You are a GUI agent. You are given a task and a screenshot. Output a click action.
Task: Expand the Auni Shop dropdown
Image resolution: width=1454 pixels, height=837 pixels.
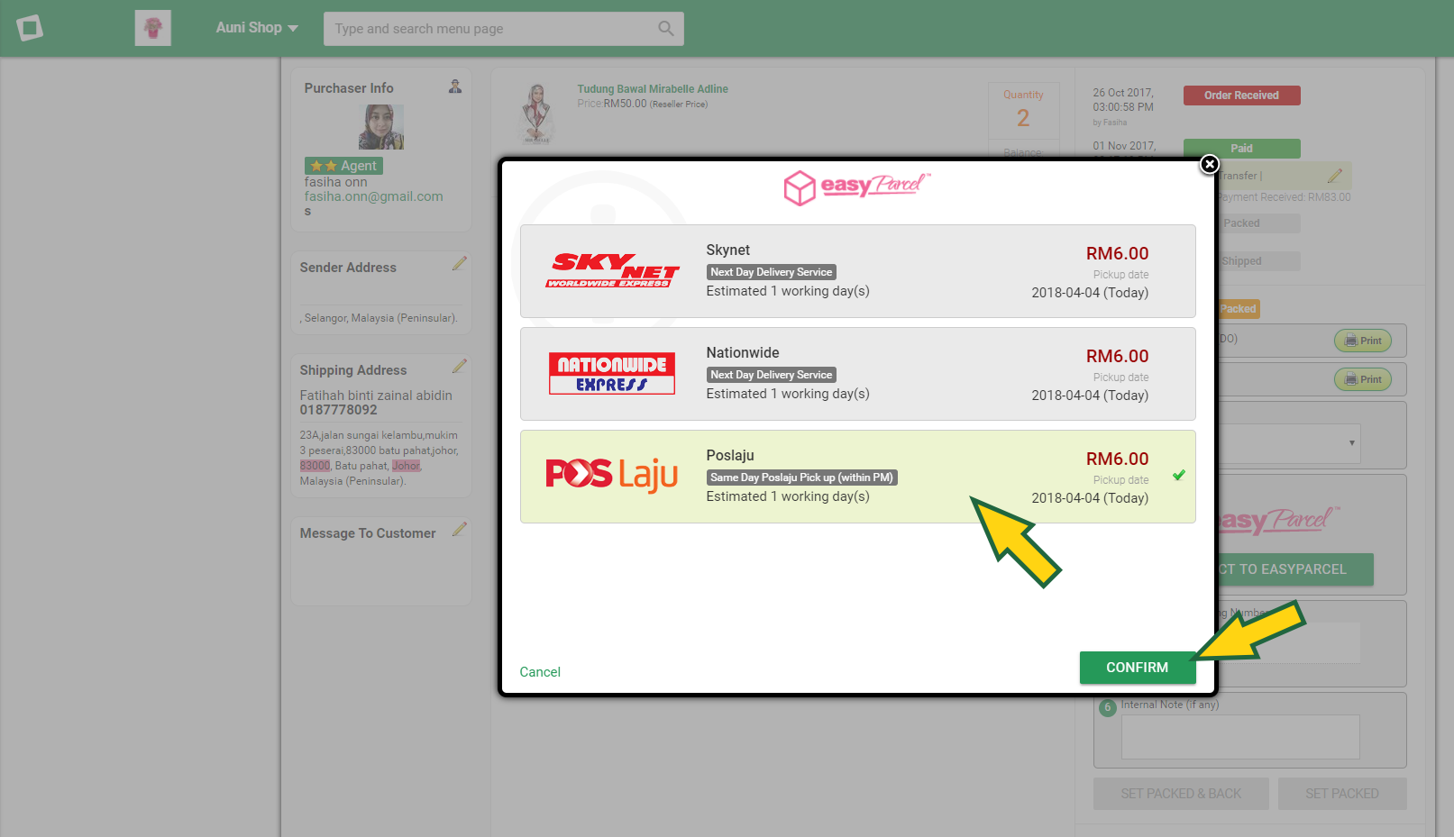click(257, 28)
